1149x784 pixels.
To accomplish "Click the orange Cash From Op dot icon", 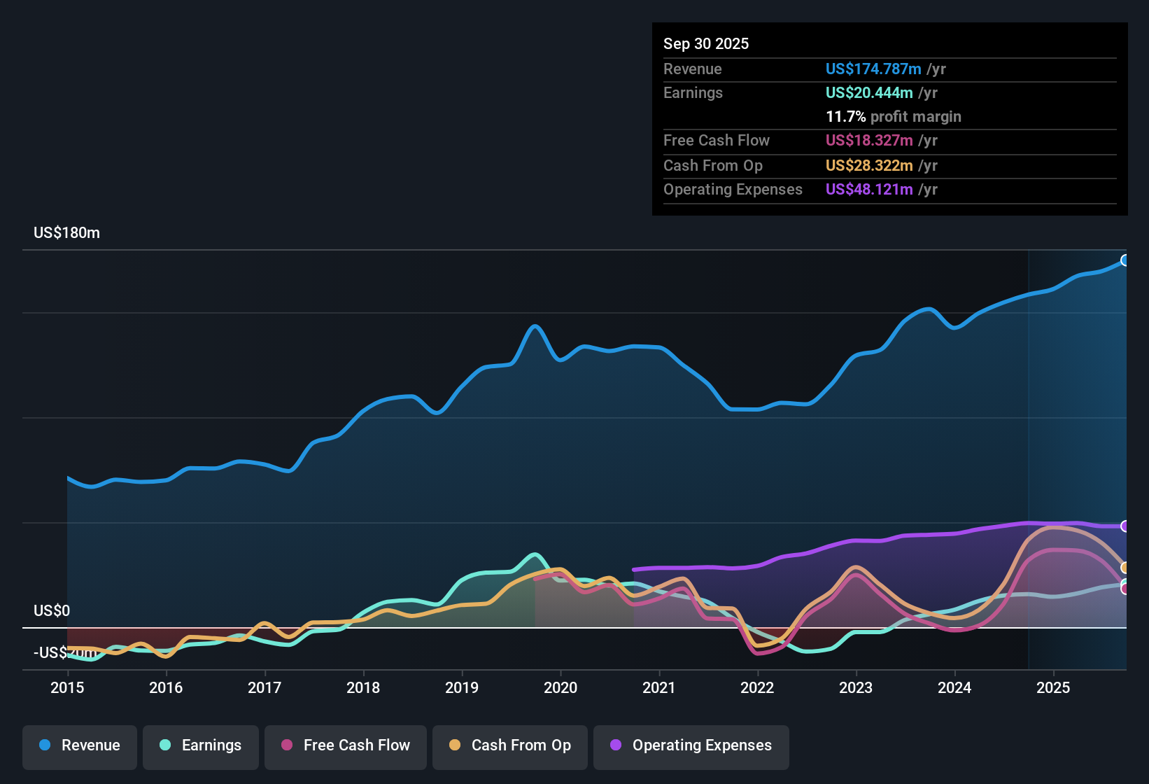I will click(x=455, y=745).
